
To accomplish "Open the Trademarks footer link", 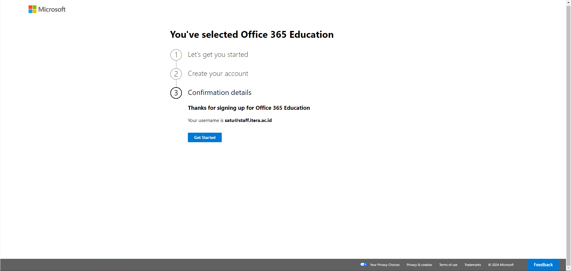I will [473, 265].
